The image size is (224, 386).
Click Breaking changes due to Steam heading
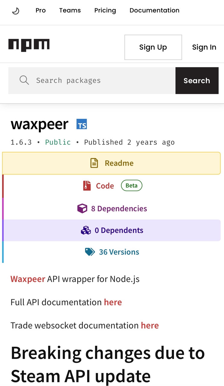point(108,364)
